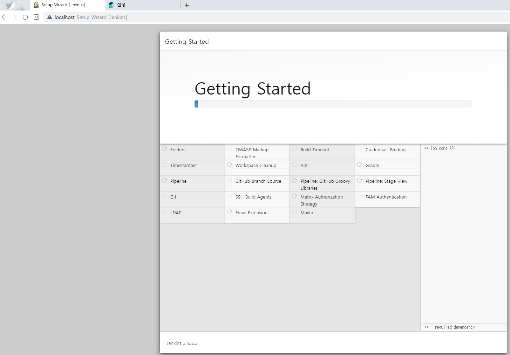Reload the page with the refresh icon

[25, 17]
